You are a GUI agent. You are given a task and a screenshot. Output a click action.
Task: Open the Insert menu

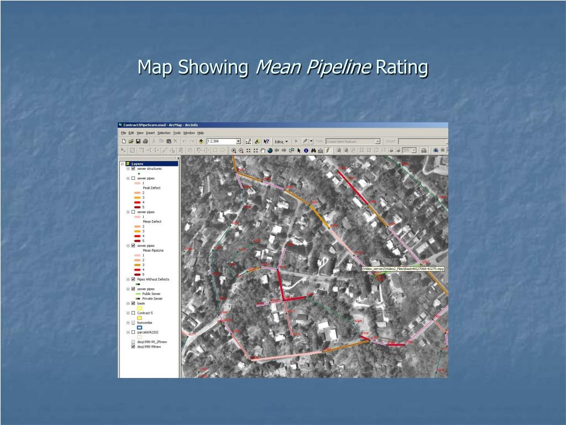coord(150,133)
